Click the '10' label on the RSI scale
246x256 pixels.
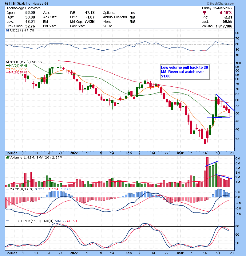(x=237, y=55)
